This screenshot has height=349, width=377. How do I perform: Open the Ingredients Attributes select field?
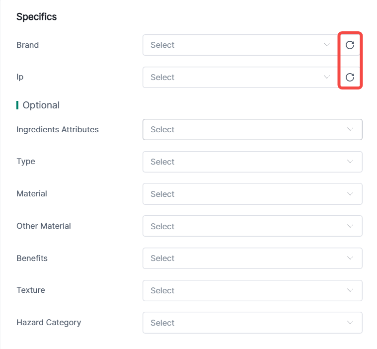click(x=243, y=130)
